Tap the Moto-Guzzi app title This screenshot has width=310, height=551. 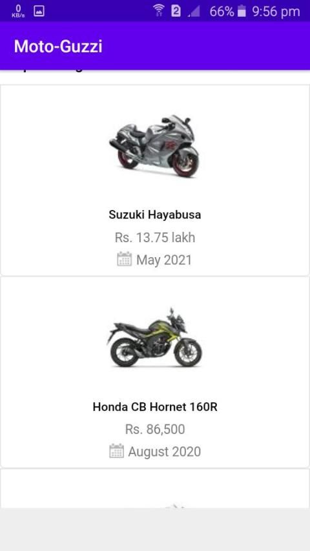[58, 46]
